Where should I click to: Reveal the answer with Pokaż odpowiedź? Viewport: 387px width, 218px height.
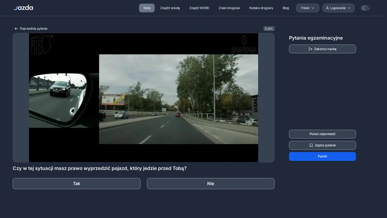(x=322, y=134)
